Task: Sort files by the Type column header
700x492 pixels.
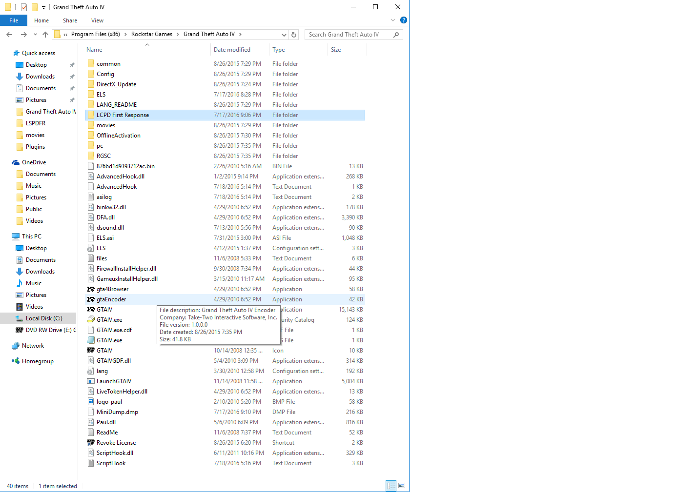Action: [x=299, y=50]
